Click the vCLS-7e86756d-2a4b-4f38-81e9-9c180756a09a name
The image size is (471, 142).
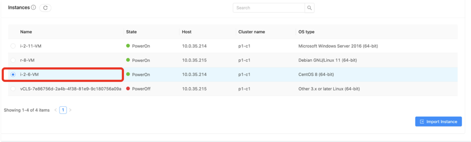pyautogui.click(x=71, y=89)
